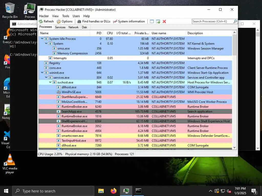This screenshot has height=196, width=262.
Task: Open System information graph icon
Action: pyautogui.click(x=115, y=21)
